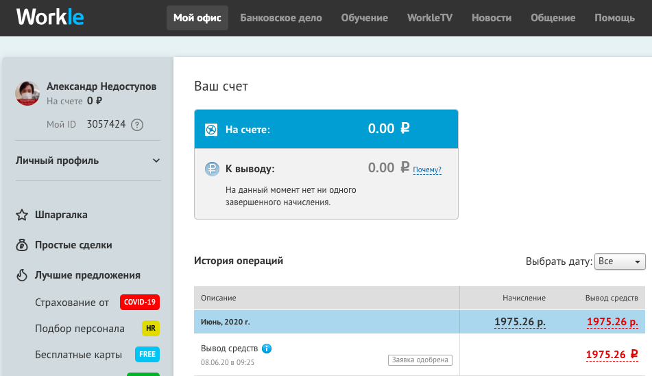Image resolution: width=652 pixels, height=376 pixels.
Task: Click the Почему? link
Action: (427, 169)
